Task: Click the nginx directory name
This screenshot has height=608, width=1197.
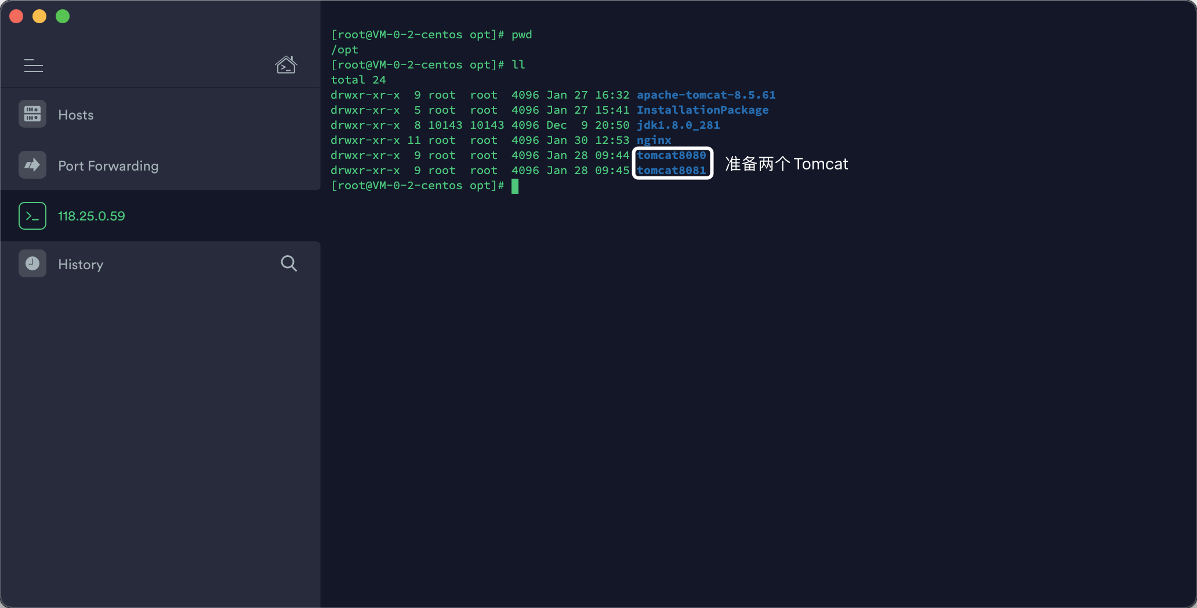Action: 654,140
